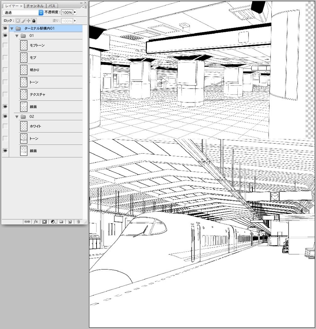This screenshot has width=316, height=329.
Task: Click the テクスチャ layer thumbnail
Action: point(23,94)
